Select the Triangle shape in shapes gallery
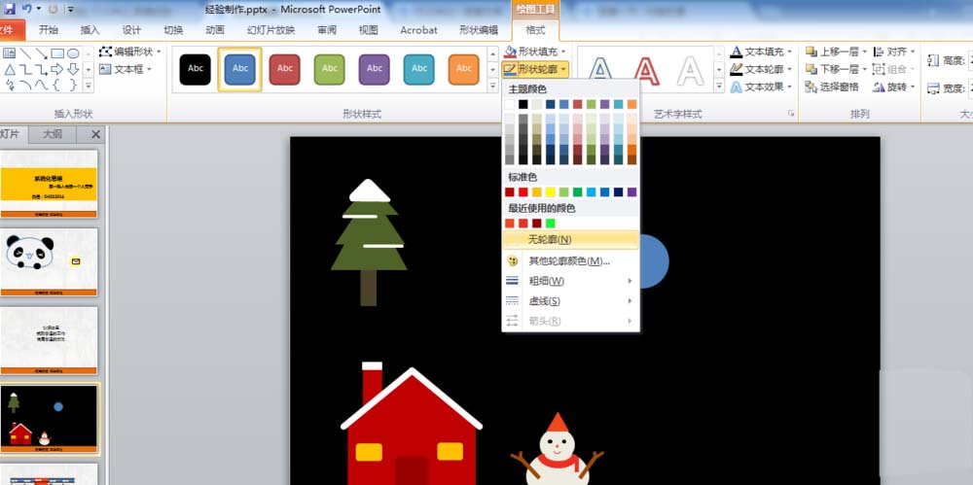 10,69
